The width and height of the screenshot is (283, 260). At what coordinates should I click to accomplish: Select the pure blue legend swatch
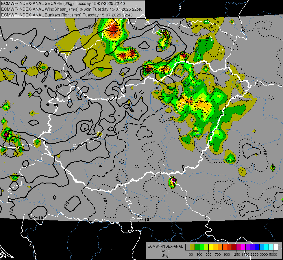tap(257, 247)
